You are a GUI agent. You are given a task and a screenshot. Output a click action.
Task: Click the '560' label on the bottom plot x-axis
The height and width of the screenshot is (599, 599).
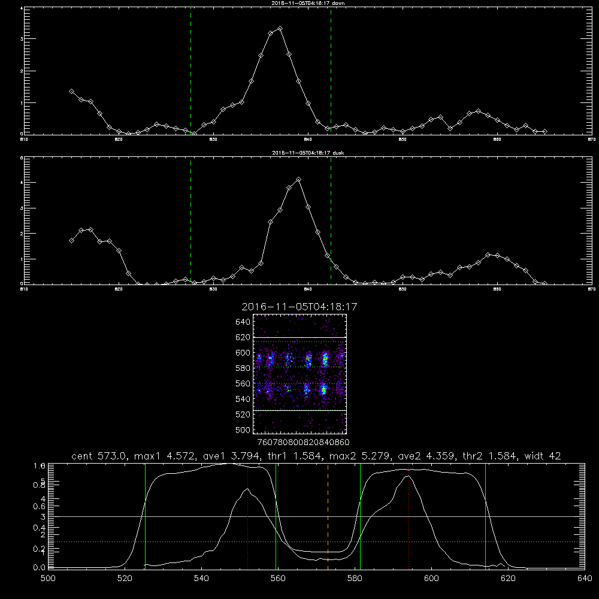coord(278,579)
